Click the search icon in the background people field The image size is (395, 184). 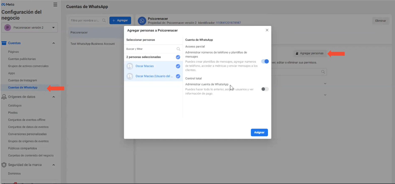pos(323,72)
